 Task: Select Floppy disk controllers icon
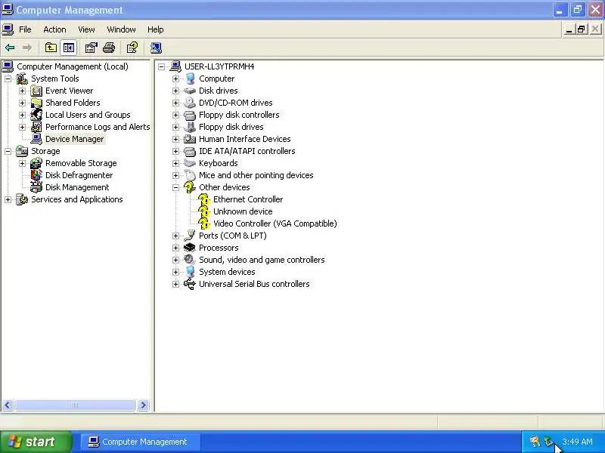(x=190, y=115)
